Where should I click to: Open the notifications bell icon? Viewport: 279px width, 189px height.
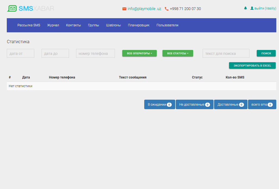(x=246, y=8)
